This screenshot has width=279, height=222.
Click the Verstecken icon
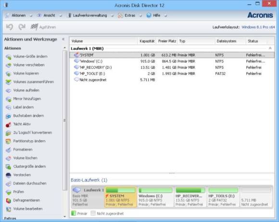pos(8,175)
